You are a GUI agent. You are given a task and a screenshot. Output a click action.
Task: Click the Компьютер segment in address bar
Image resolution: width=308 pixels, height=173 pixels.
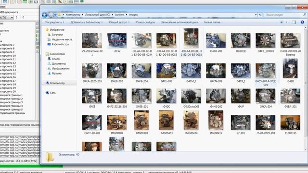[x=73, y=15]
